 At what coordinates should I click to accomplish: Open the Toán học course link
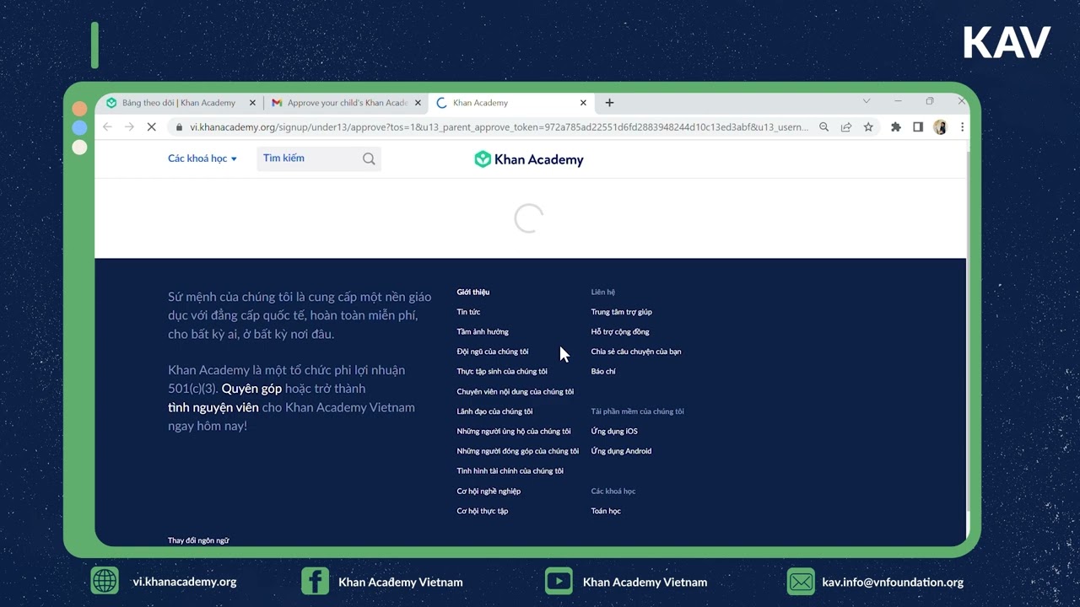[606, 511]
